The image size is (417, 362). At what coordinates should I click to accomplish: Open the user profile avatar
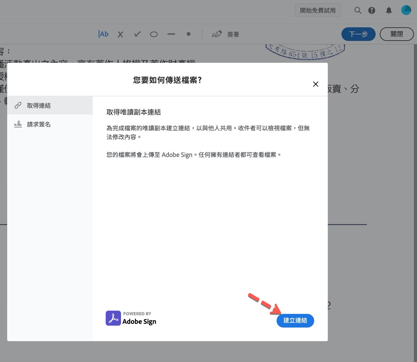pos(406,10)
